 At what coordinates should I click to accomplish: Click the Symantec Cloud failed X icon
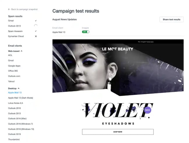(x=36, y=36)
